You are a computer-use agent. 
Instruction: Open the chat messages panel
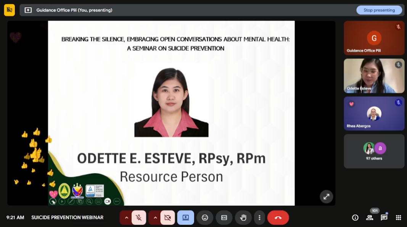point(384,217)
